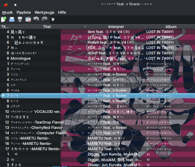Screen dimensions: 195x167
Task: Select track 13 -CherryRed Flavor-
Action: pyautogui.click(x=37, y=127)
